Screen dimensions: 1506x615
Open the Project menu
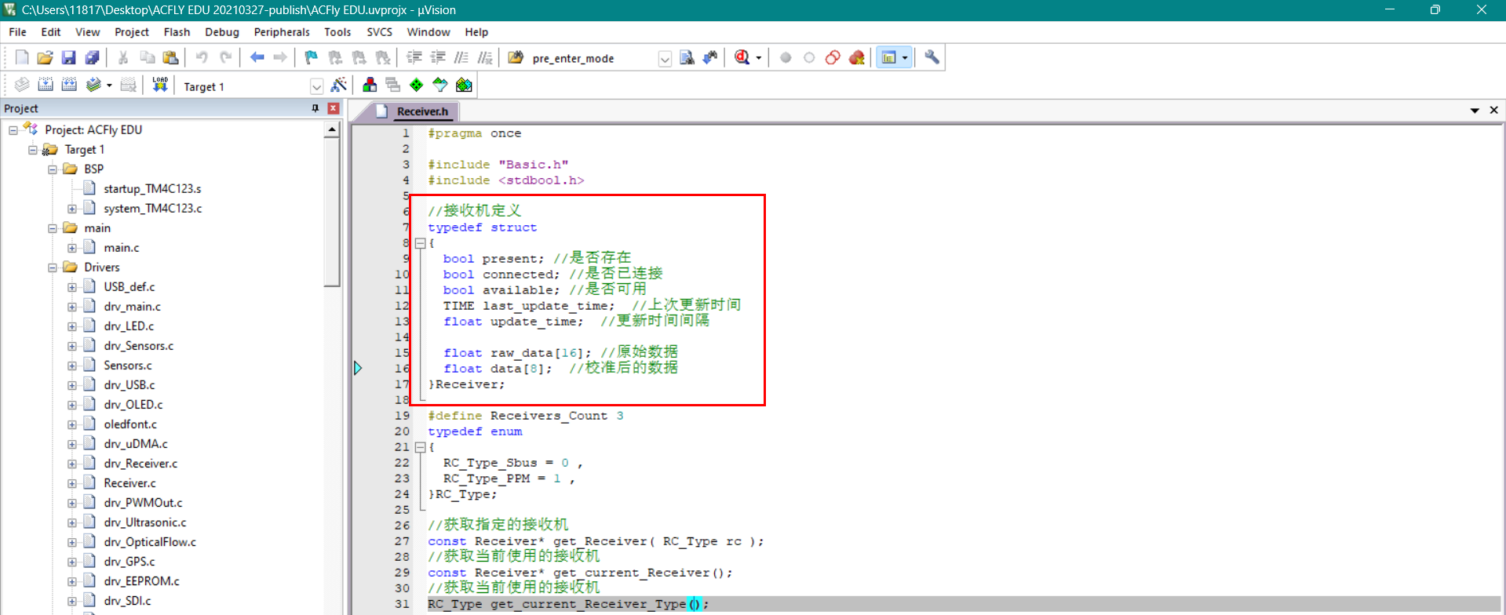tap(131, 32)
